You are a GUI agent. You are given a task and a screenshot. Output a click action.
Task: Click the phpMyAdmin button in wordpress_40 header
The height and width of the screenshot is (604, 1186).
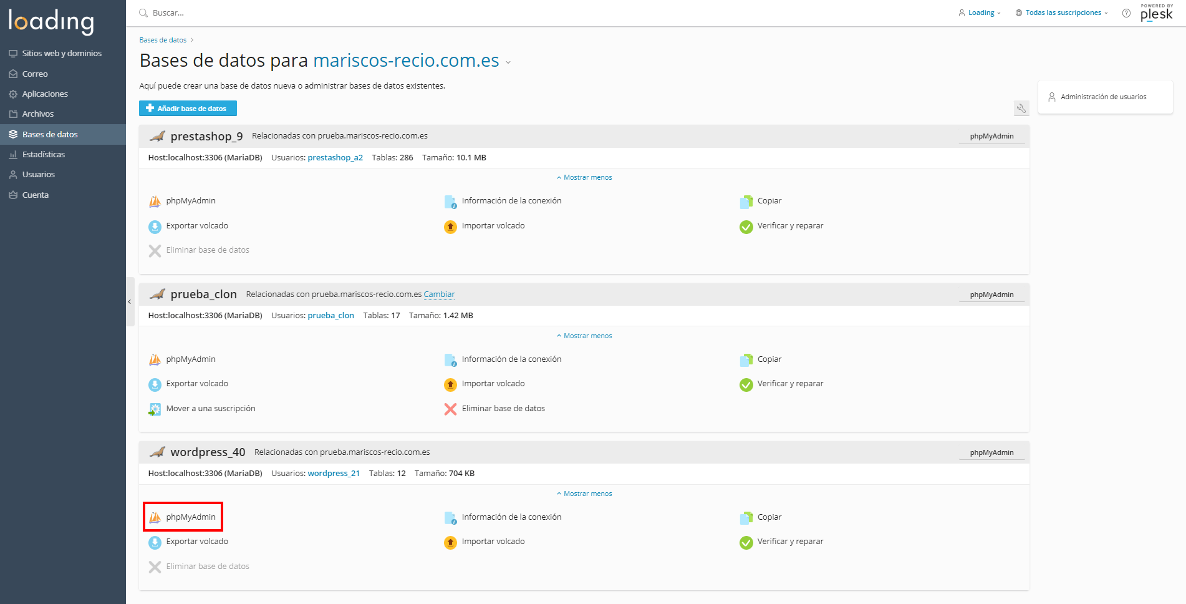tap(991, 452)
